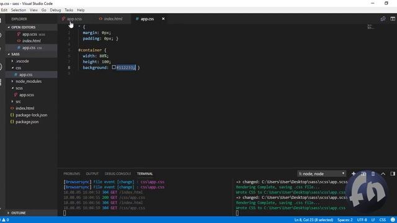Click the editor minimap
Image resolution: width=397 pixels, height=223 pixels.
click(371, 27)
